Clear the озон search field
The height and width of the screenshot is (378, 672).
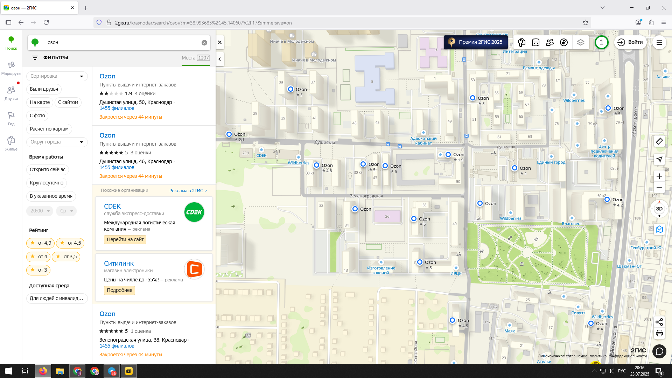[204, 43]
